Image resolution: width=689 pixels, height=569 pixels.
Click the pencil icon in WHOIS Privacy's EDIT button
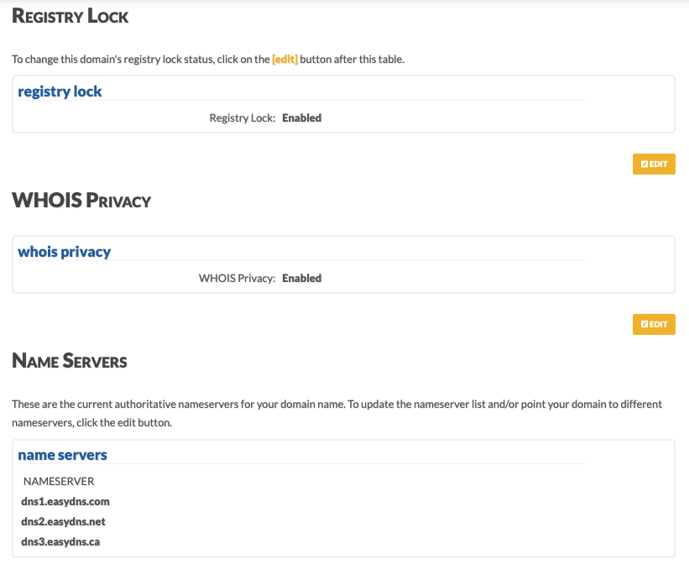coord(645,324)
